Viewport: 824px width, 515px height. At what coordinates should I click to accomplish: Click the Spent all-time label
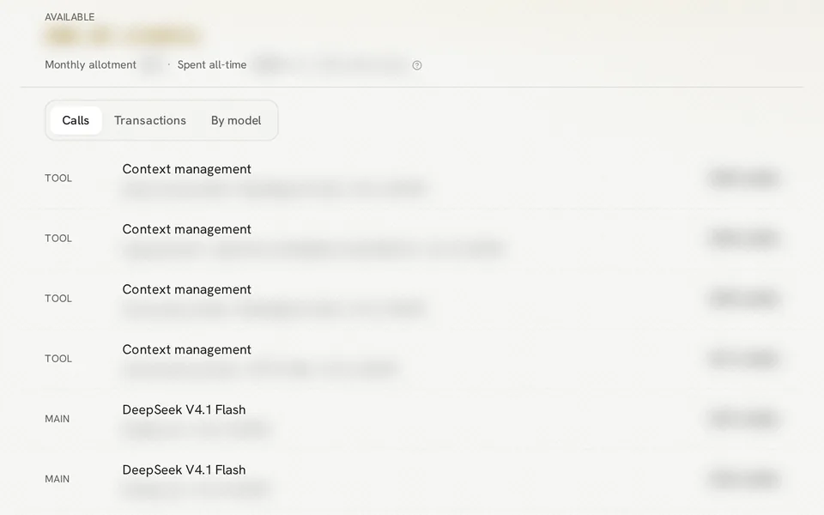click(x=212, y=64)
